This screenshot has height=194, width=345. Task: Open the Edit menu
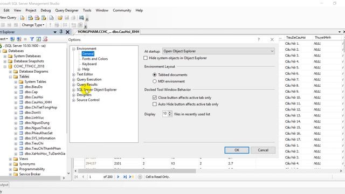pyautogui.click(x=6, y=10)
